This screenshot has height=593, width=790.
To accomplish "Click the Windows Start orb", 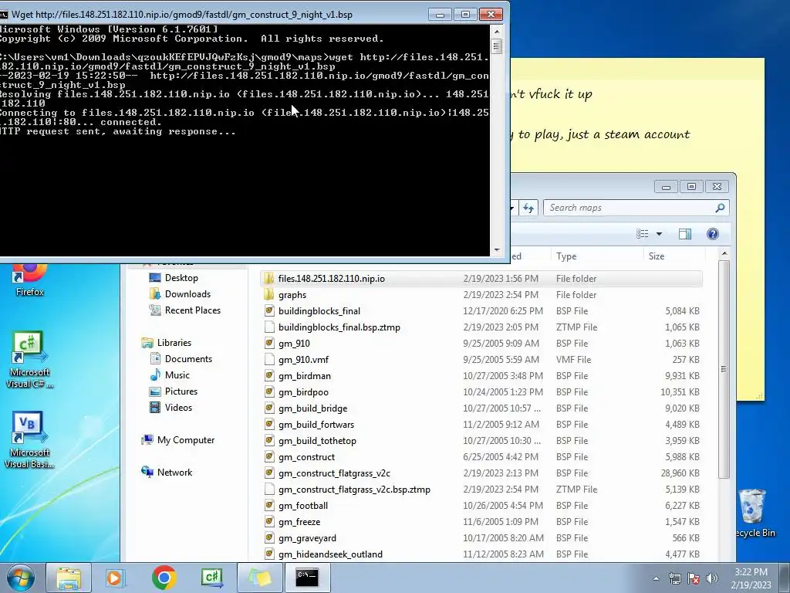I will coord(21,578).
